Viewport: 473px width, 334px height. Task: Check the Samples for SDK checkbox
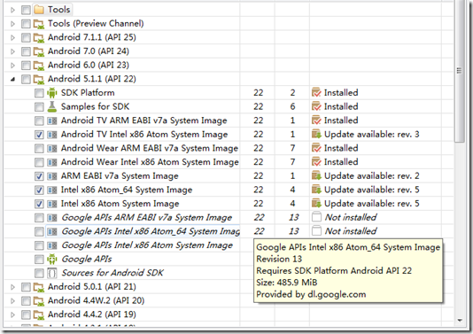pyautogui.click(x=39, y=107)
